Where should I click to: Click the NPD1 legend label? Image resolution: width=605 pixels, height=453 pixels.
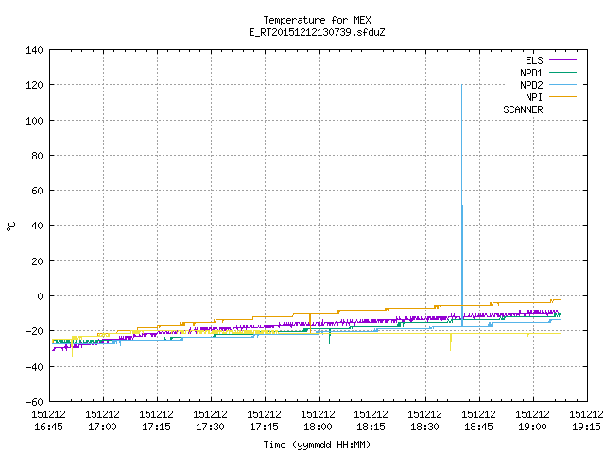(x=531, y=73)
